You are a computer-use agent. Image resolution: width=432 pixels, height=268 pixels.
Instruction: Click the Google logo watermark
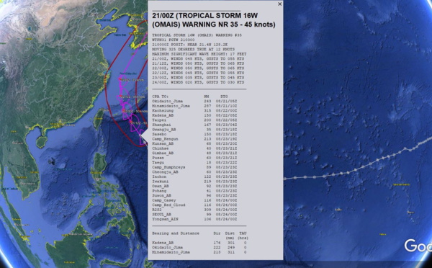click(418, 245)
